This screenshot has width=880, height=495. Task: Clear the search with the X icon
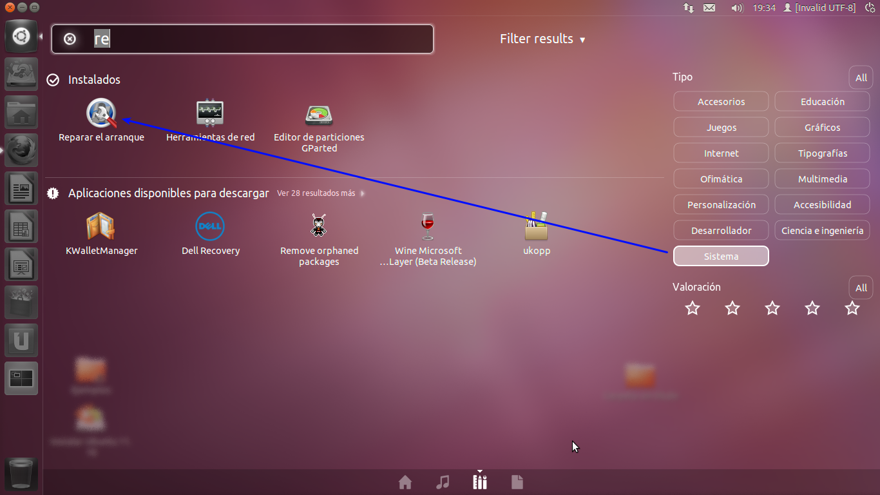[70, 39]
